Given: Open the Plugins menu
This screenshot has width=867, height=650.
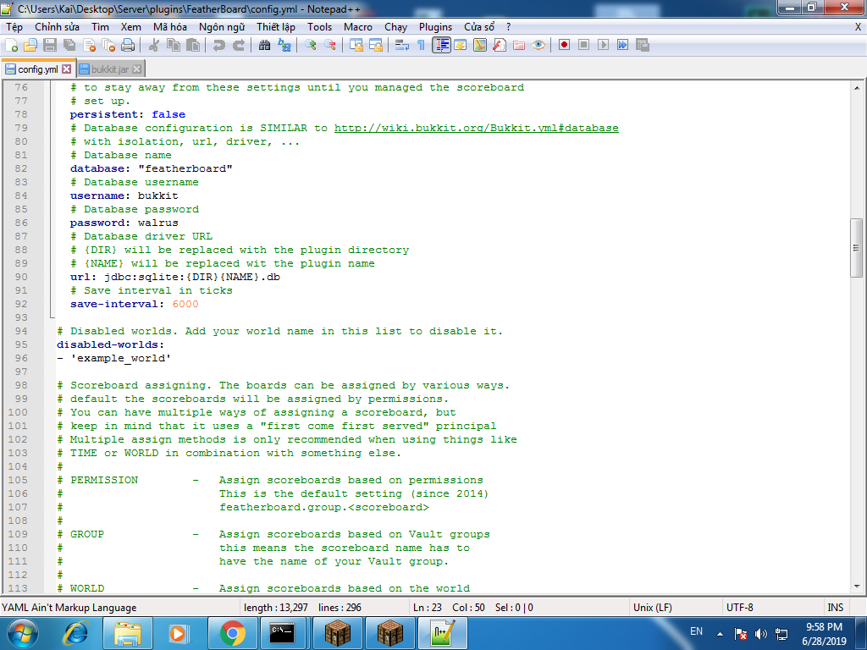Looking at the screenshot, I should (x=435, y=27).
